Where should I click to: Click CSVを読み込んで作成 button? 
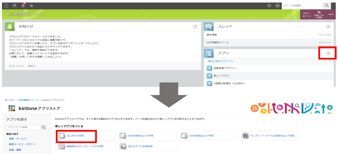pyautogui.click(x=208, y=136)
